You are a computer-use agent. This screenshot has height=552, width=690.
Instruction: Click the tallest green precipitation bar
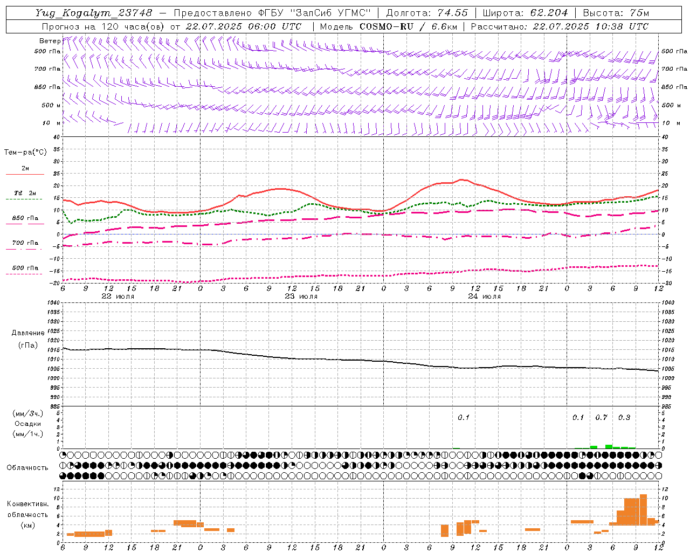[x=609, y=446]
